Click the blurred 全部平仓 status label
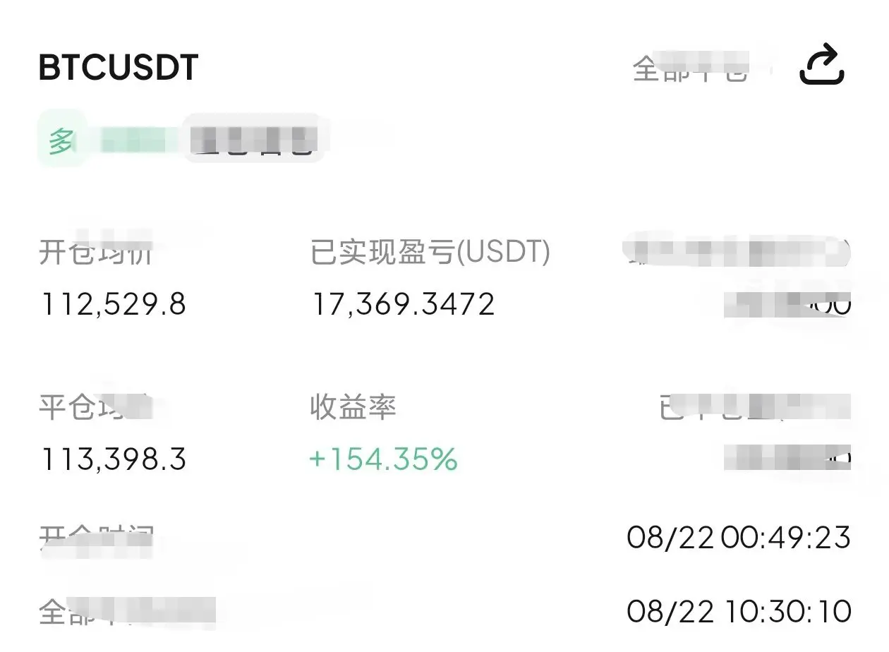 point(690,69)
